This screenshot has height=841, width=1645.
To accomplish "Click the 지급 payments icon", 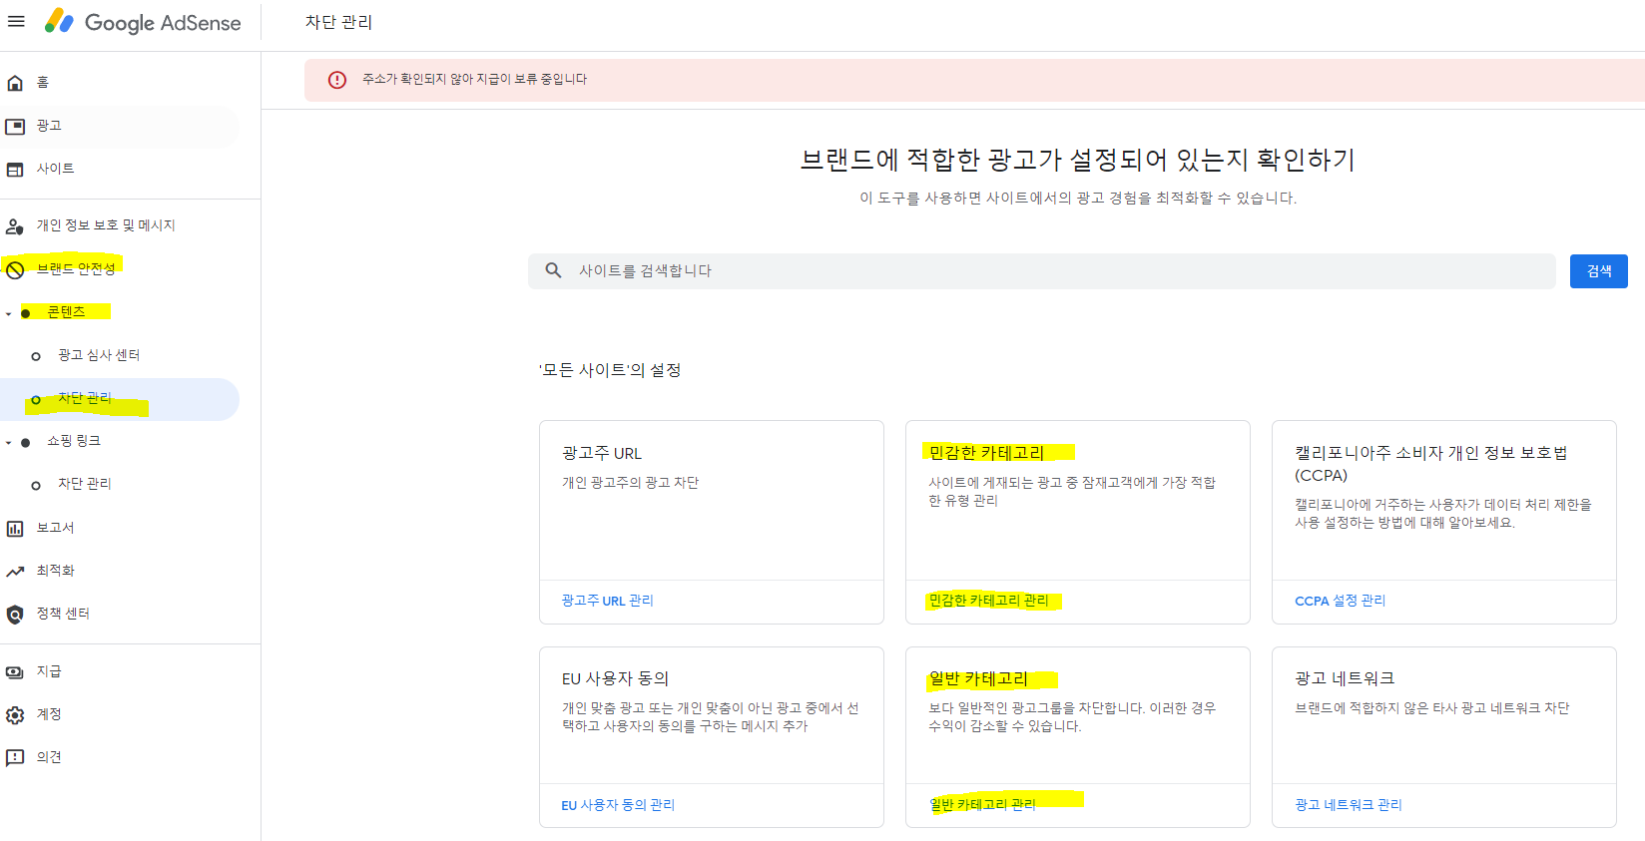I will pyautogui.click(x=15, y=672).
